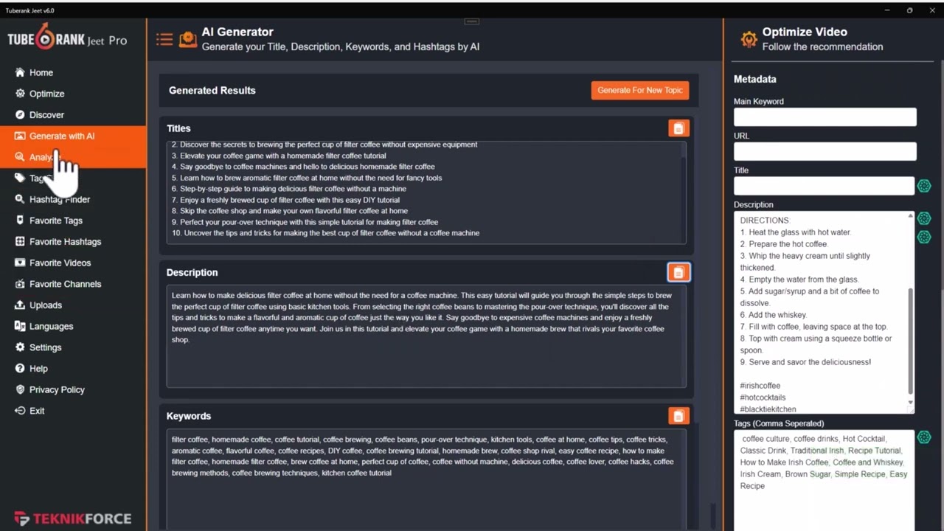Open the hamburger menu icon
The width and height of the screenshot is (944, 531).
164,39
